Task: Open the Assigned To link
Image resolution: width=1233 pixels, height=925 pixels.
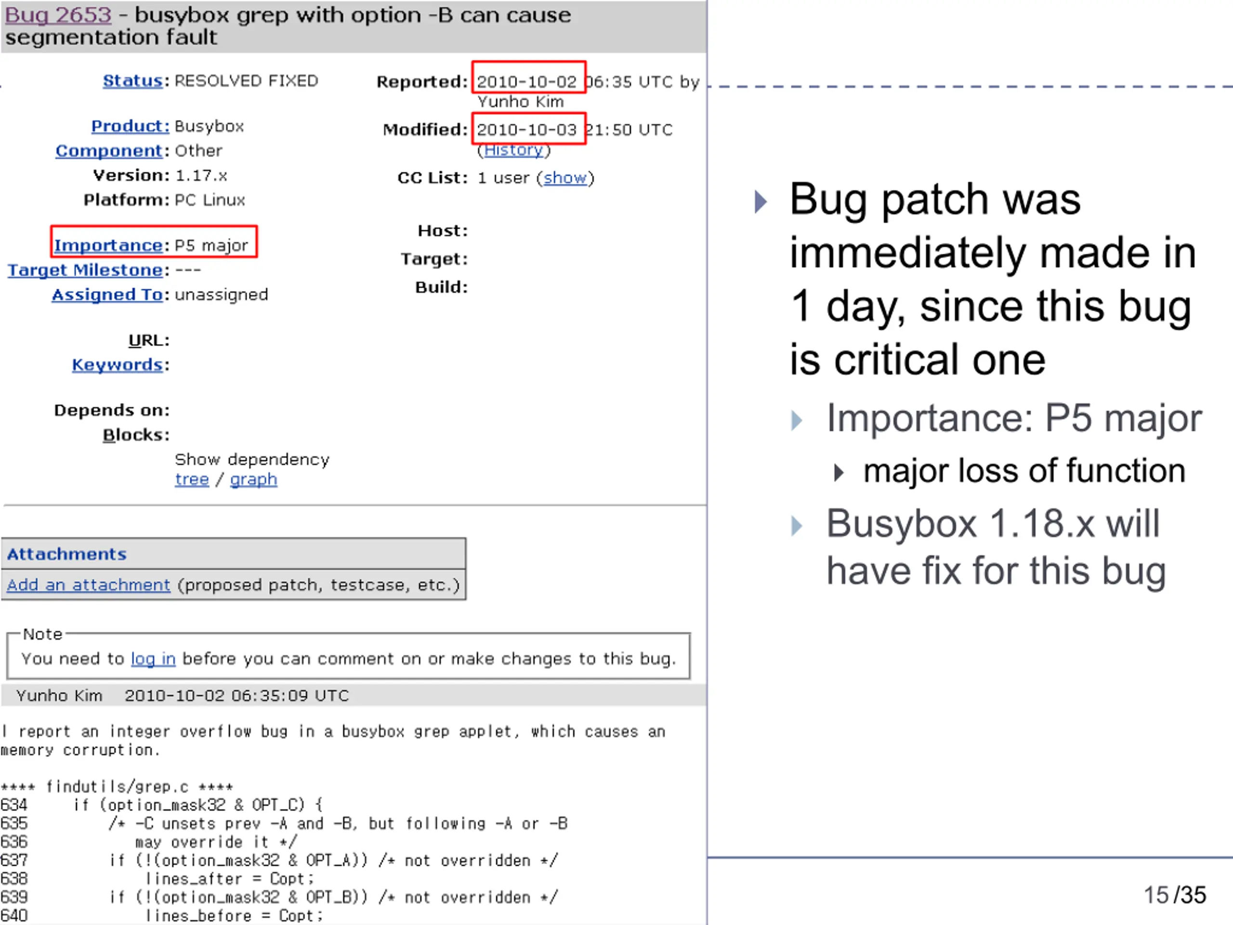Action: 107,294
